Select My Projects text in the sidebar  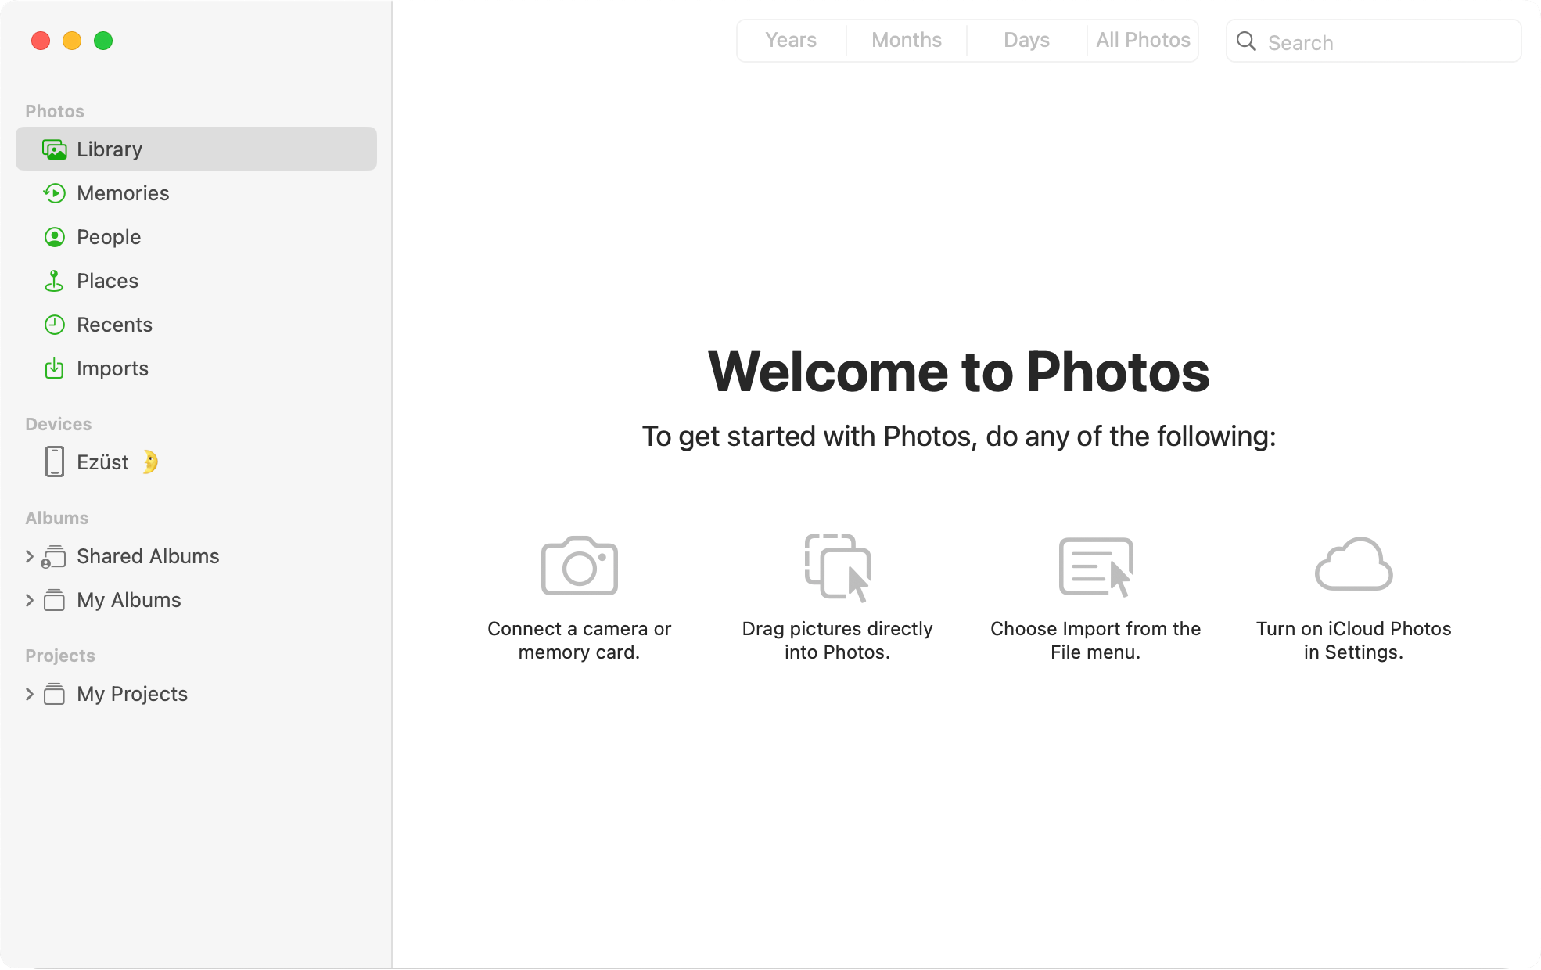132,694
